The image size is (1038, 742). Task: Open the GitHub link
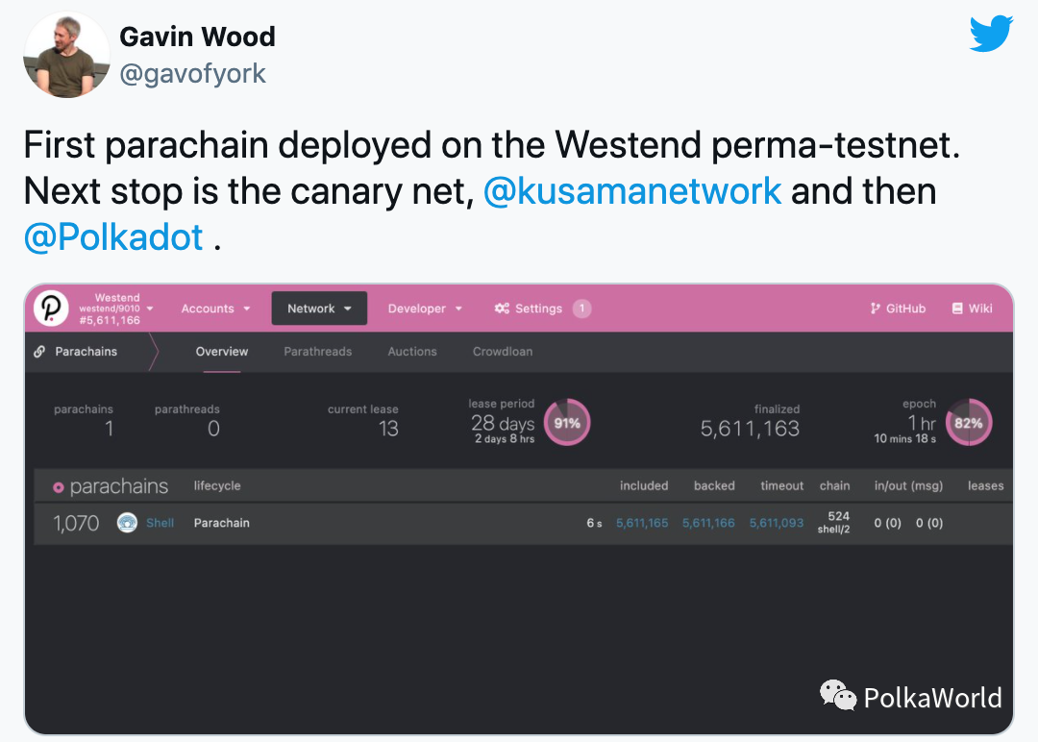coord(898,309)
